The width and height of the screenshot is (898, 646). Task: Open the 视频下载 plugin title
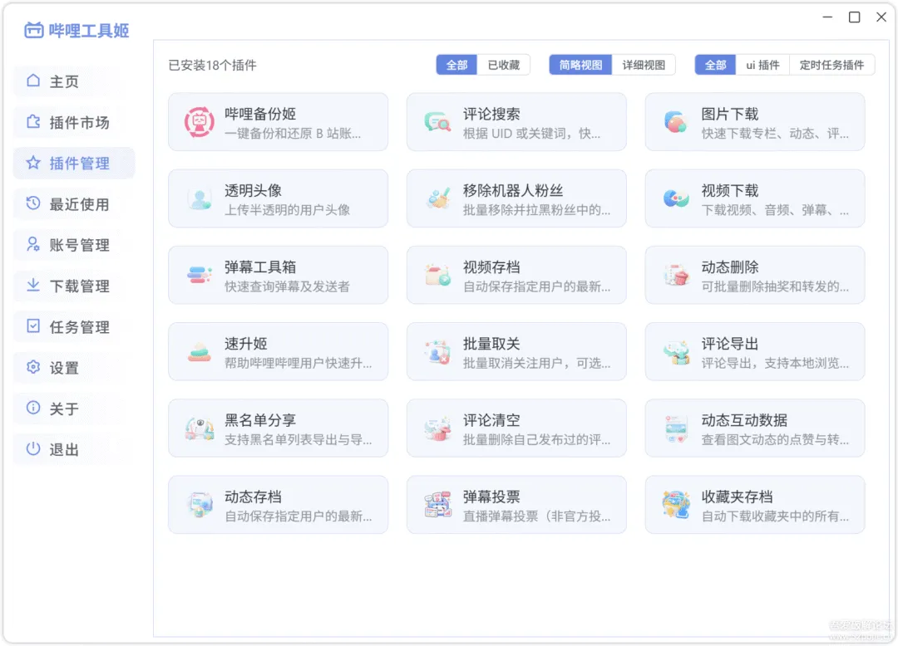coord(730,190)
